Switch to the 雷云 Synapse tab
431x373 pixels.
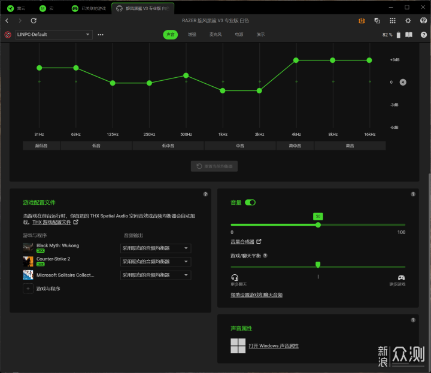coord(17,8)
